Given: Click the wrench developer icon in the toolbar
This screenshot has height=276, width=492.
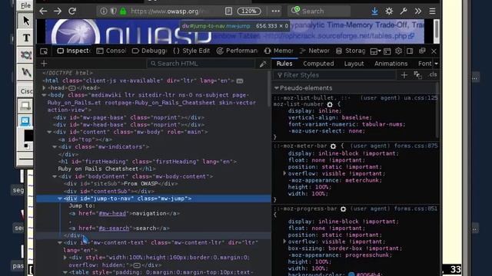Looking at the screenshot, I should point(404,11).
